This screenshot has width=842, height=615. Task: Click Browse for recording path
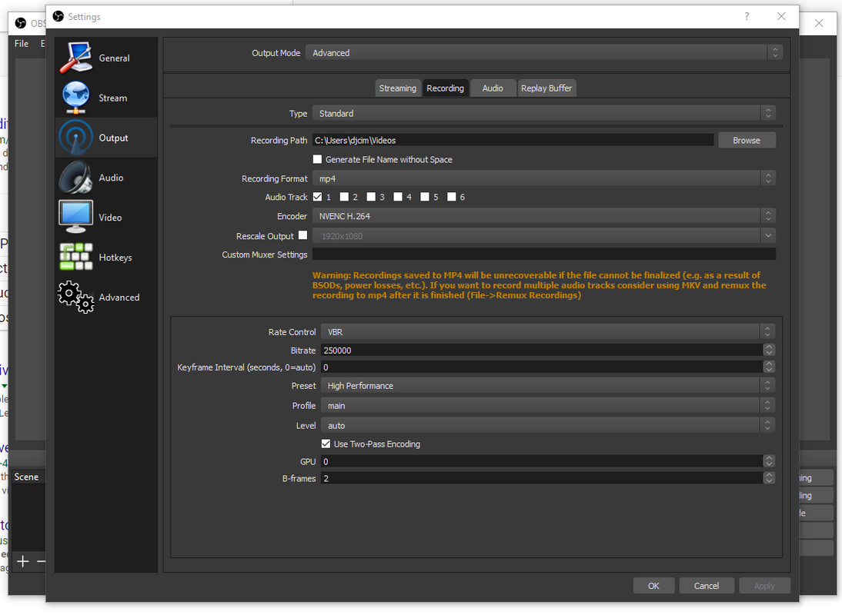(x=747, y=140)
